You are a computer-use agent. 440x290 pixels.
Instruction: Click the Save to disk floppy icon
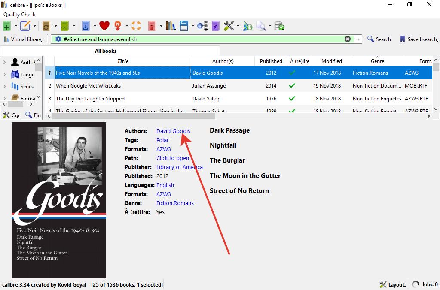point(184,26)
